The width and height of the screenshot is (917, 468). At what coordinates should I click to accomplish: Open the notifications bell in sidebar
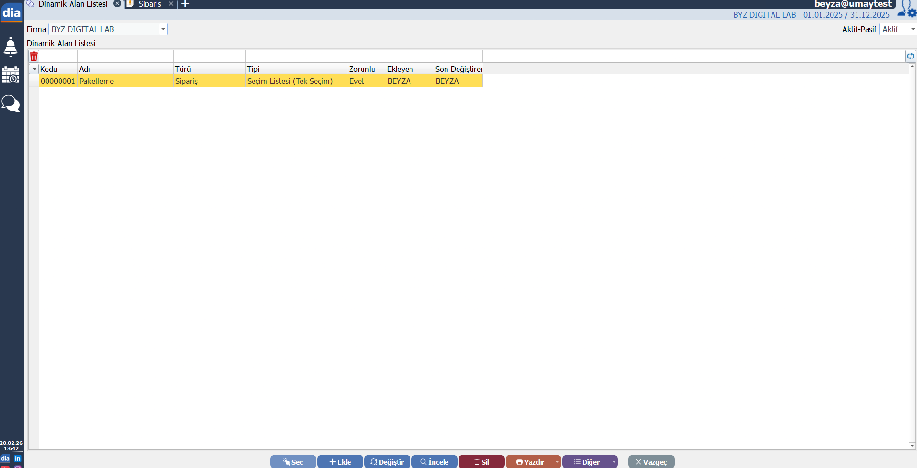click(x=11, y=47)
